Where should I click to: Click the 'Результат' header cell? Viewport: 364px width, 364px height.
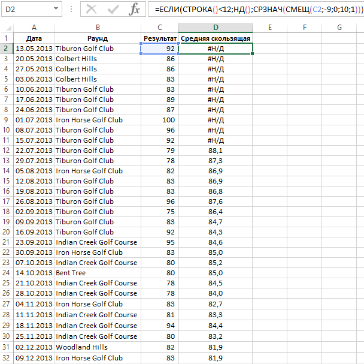160,38
